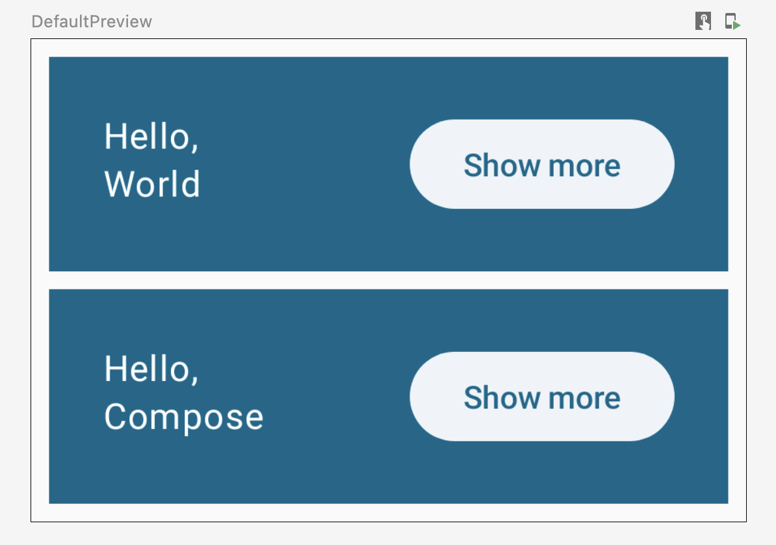This screenshot has width=776, height=545.
Task: Click "Hello," in the top card
Action: coord(151,137)
